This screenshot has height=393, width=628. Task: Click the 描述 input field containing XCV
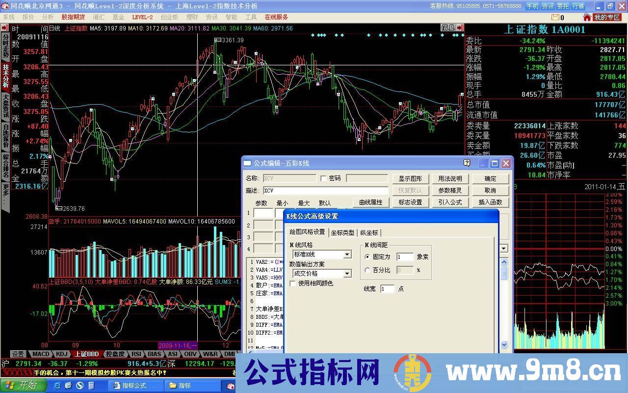coord(326,190)
